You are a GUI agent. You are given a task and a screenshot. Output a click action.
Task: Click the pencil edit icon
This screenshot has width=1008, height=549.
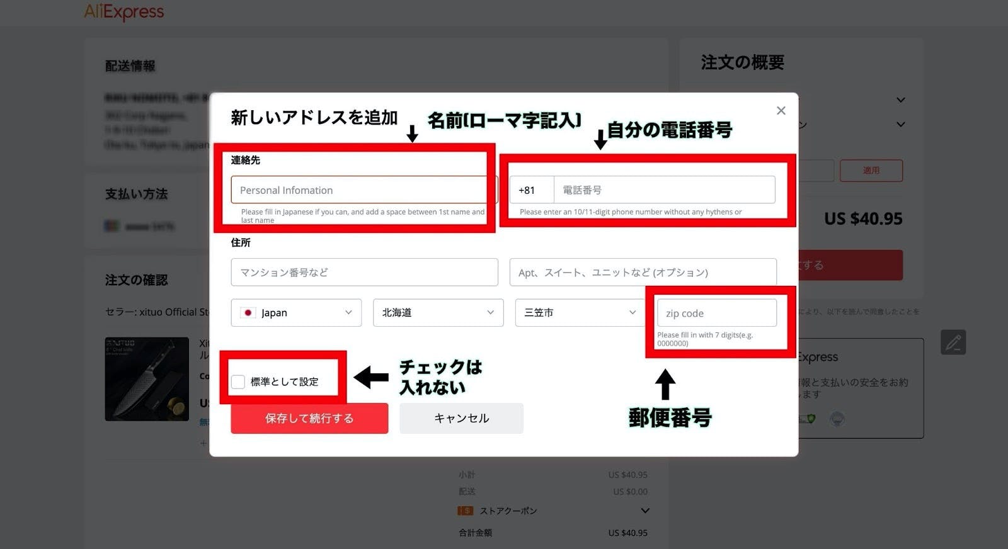point(953,342)
